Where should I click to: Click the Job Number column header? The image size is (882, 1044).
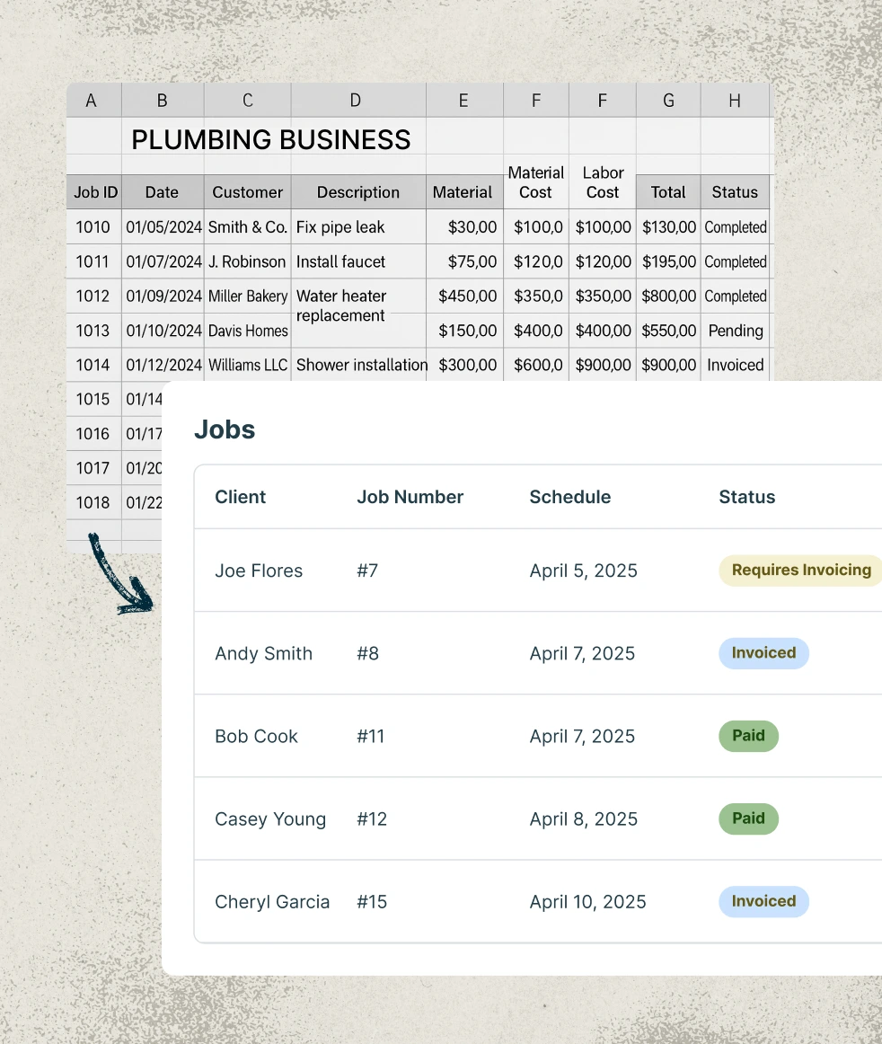click(410, 497)
